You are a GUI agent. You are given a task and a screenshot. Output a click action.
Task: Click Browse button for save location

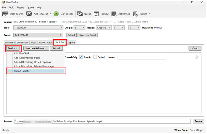[198, 121]
